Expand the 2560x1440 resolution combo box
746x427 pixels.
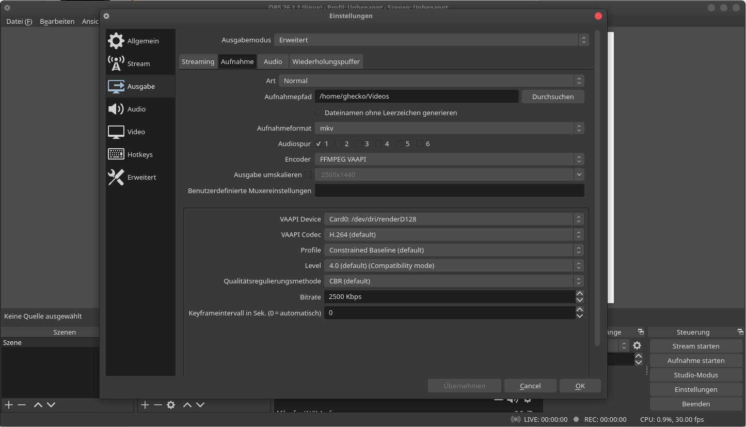pos(450,175)
